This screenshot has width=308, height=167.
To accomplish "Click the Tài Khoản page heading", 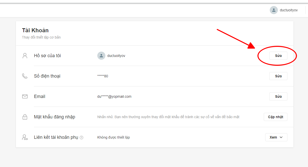I will coord(35,30).
